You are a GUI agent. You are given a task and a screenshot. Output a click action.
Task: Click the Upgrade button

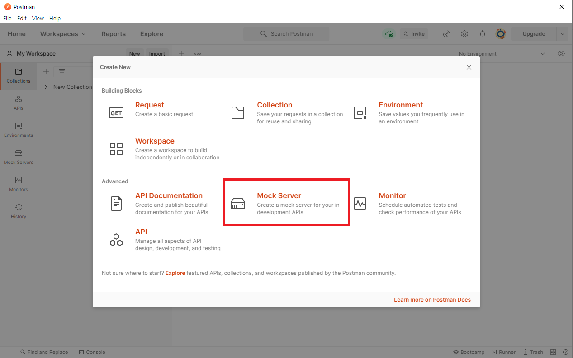click(x=534, y=34)
